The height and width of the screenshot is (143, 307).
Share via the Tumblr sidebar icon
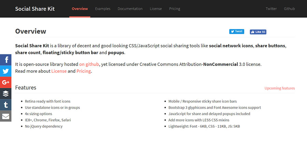(5, 105)
